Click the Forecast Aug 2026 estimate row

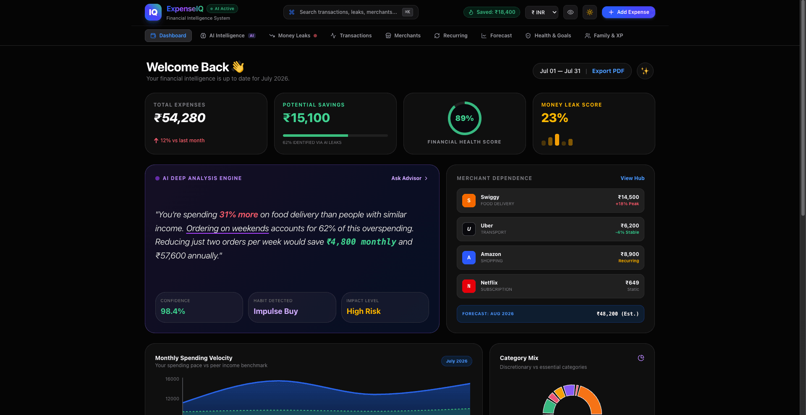tap(550, 314)
